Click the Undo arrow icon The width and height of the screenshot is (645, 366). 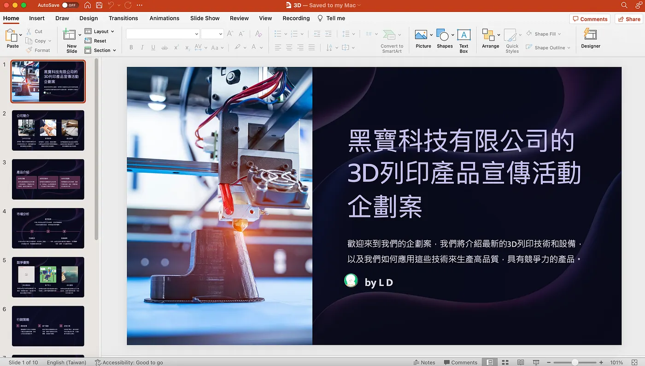pos(111,5)
